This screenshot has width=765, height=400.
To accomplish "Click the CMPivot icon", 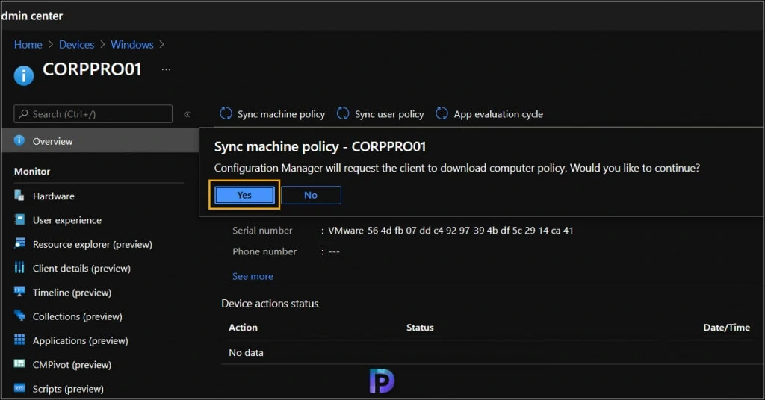I will [19, 363].
